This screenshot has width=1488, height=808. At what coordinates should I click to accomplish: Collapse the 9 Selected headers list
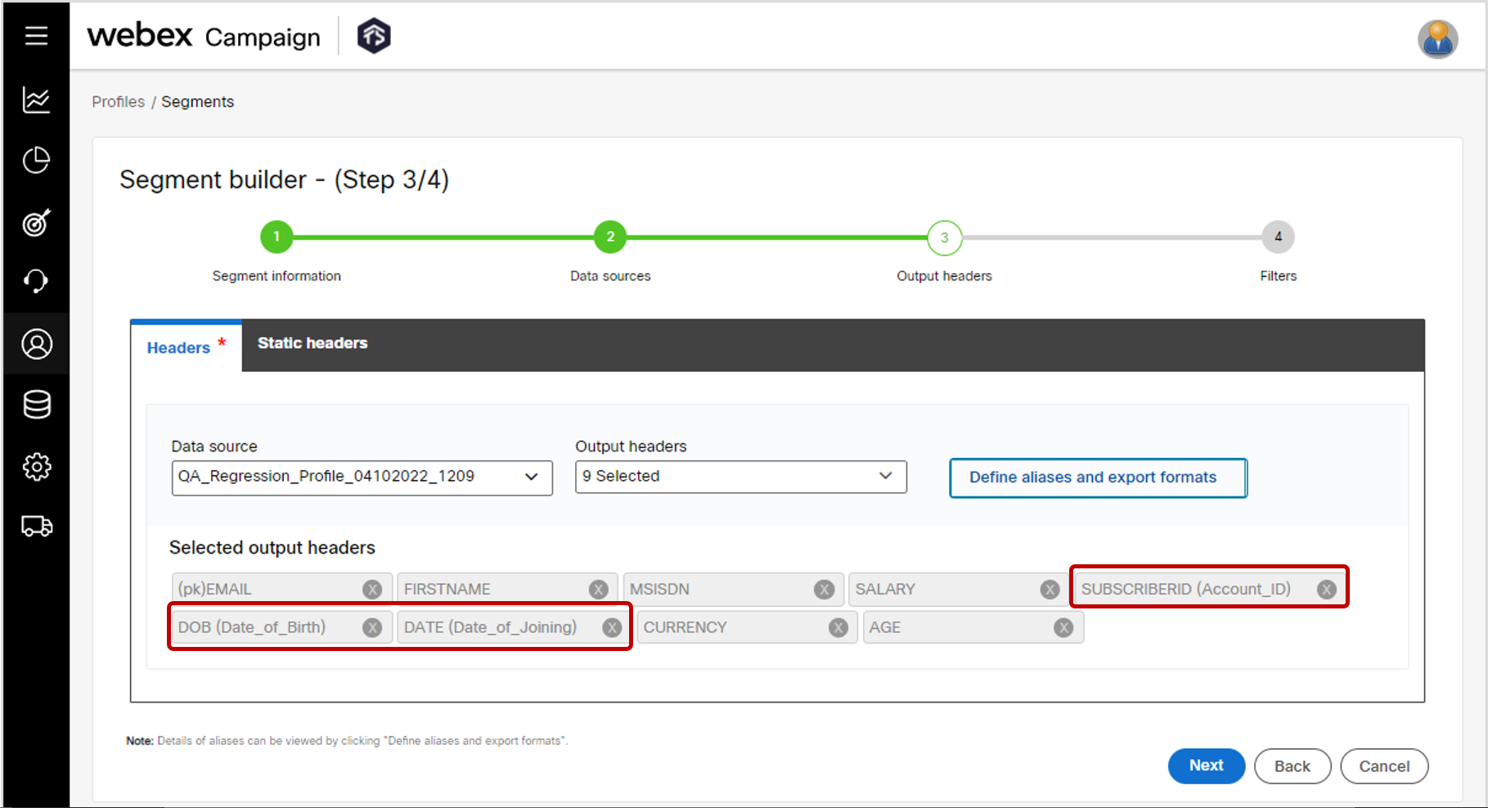[x=886, y=477]
